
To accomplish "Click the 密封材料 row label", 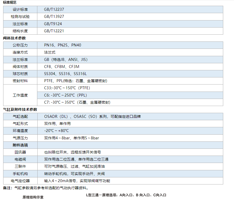I will click(20, 81).
